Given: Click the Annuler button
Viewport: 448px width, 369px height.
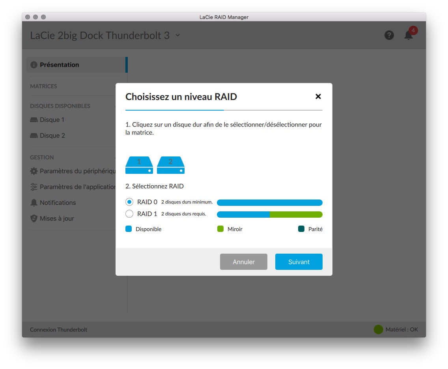Looking at the screenshot, I should (243, 262).
